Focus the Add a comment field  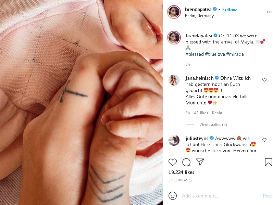point(221,196)
